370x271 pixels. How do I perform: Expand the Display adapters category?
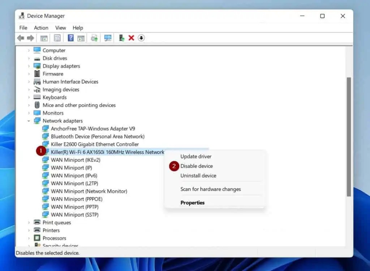[29, 66]
